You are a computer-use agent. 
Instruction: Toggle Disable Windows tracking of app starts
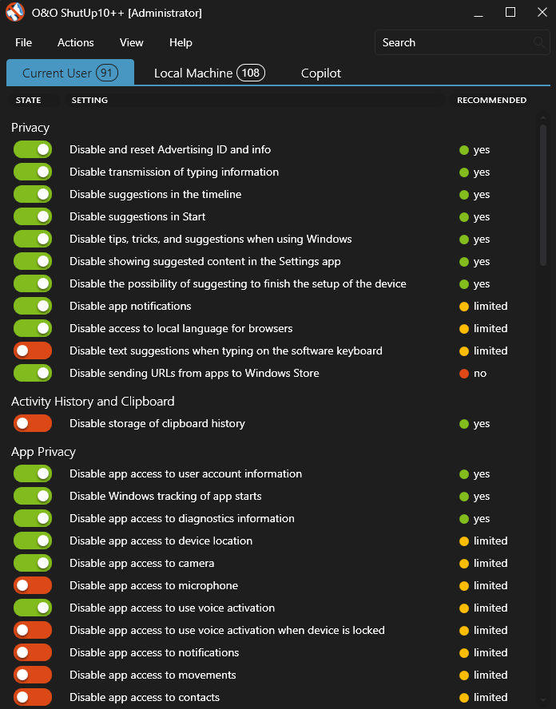click(x=33, y=496)
